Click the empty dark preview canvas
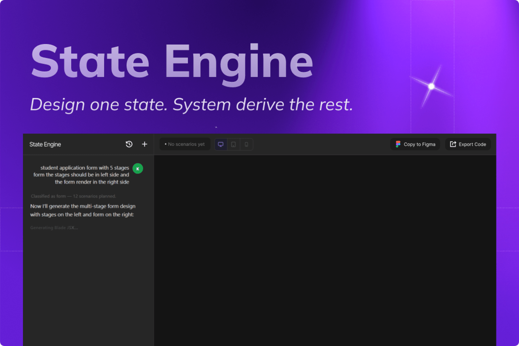 (x=325, y=250)
